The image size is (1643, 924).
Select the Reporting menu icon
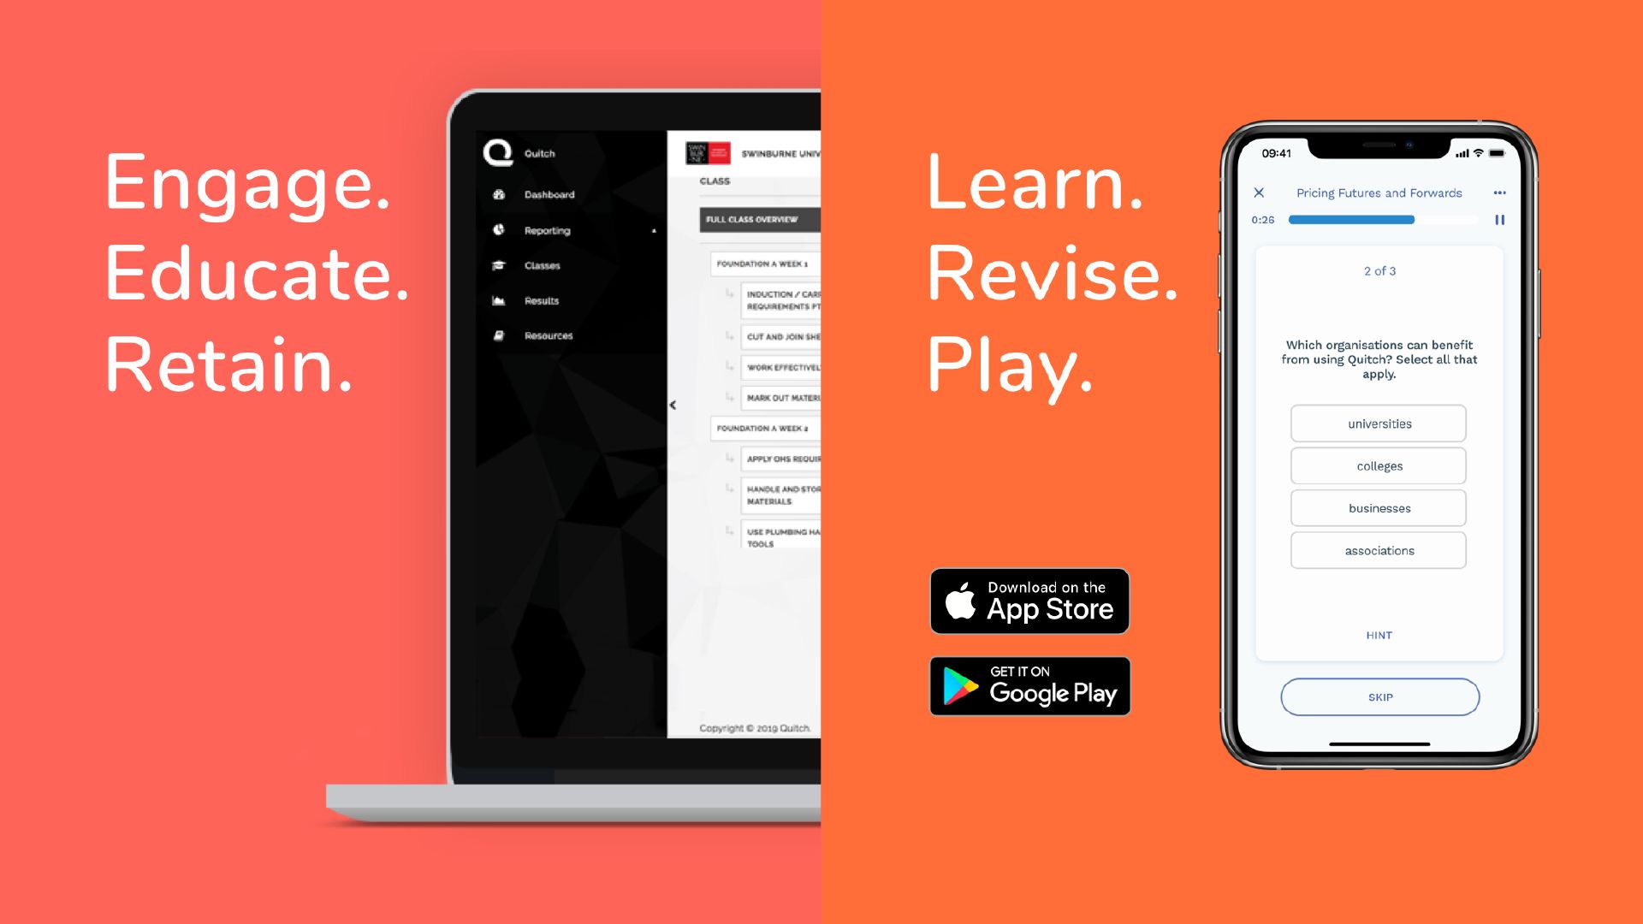(499, 230)
